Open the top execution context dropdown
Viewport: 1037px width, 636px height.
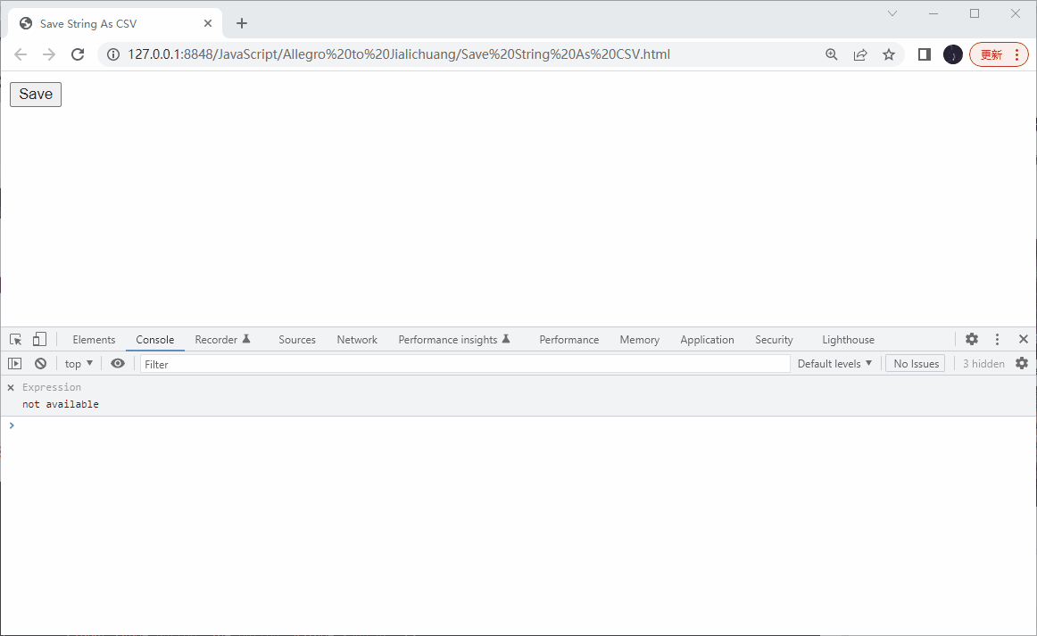coord(79,363)
